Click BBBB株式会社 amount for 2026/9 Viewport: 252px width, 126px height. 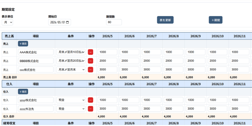click(x=196, y=61)
